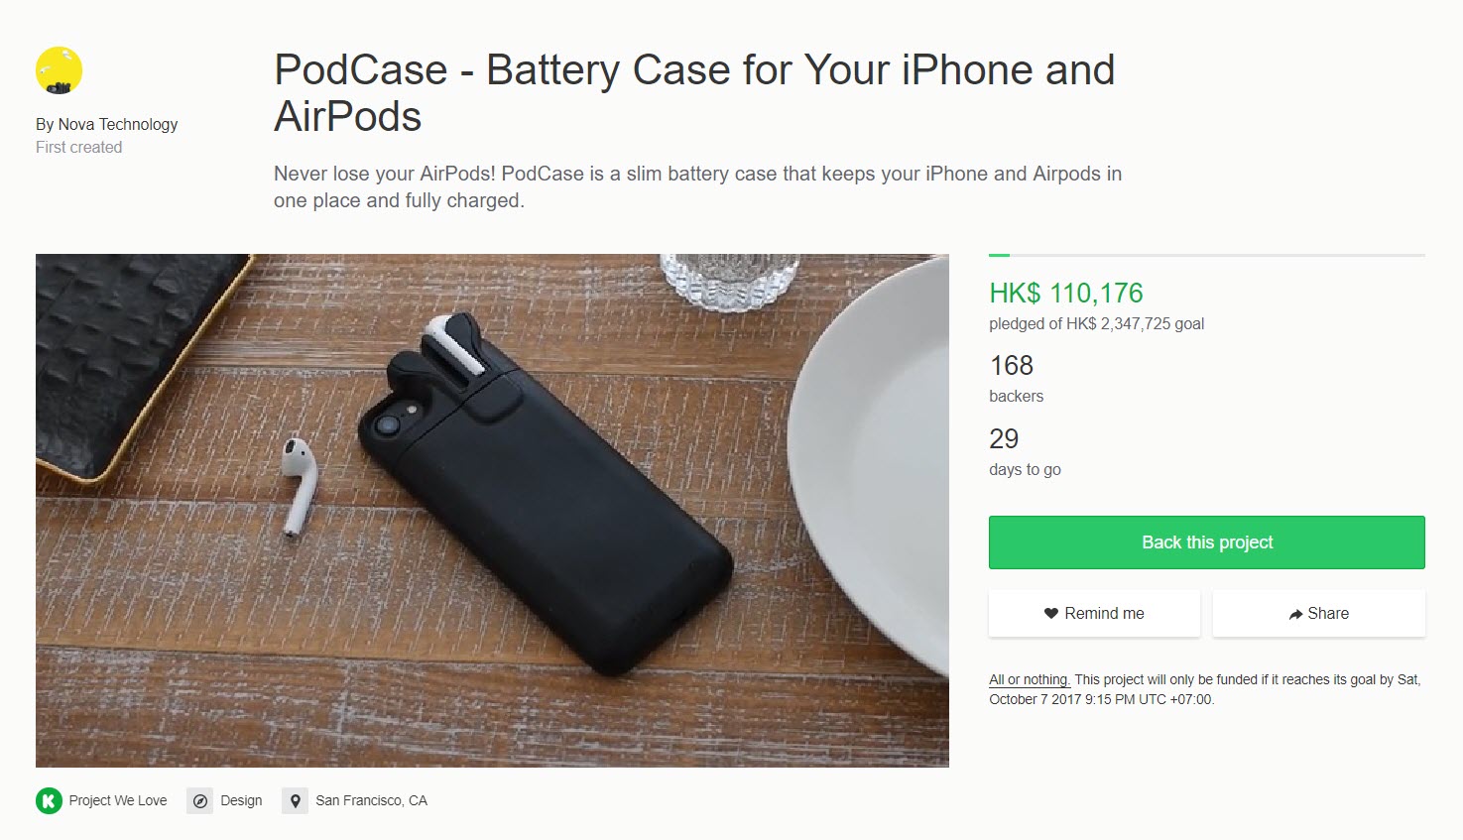The width and height of the screenshot is (1463, 840).
Task: Click the share arrow icon on Share button
Action: tap(1295, 613)
